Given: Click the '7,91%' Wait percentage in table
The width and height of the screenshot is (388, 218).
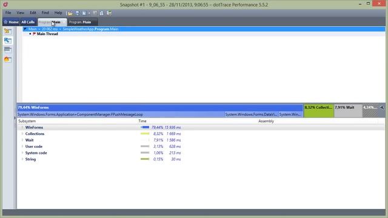Looking at the screenshot, I should point(158,140).
